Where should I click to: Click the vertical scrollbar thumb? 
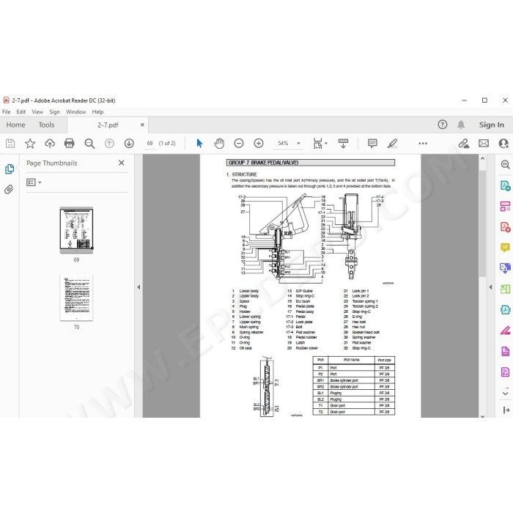[482, 224]
